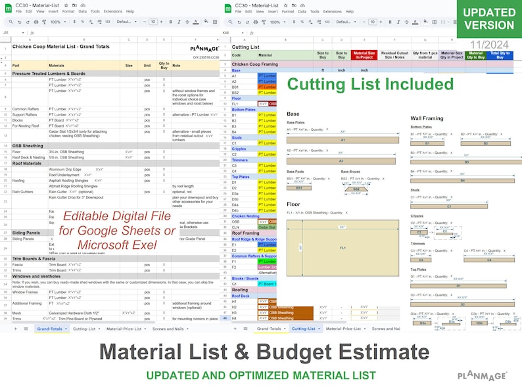This screenshot has width=522, height=391.
Task: Open the Default font dropdown in the right spreadsheet
Action: tap(346, 22)
